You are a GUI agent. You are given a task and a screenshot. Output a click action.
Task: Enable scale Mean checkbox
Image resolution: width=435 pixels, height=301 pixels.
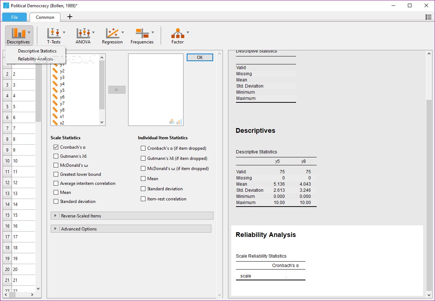[x=56, y=192]
